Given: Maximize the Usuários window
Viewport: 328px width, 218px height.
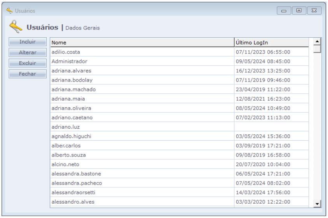Looking at the screenshot, I should [299, 10].
